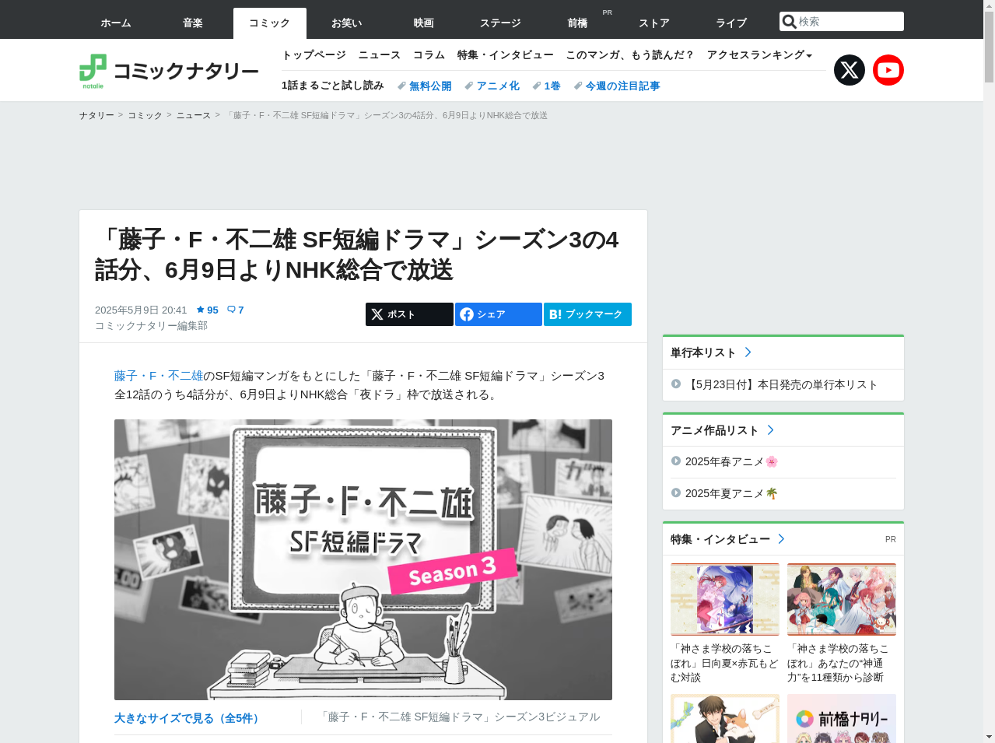Switch to ステージ tab

pos(500,23)
